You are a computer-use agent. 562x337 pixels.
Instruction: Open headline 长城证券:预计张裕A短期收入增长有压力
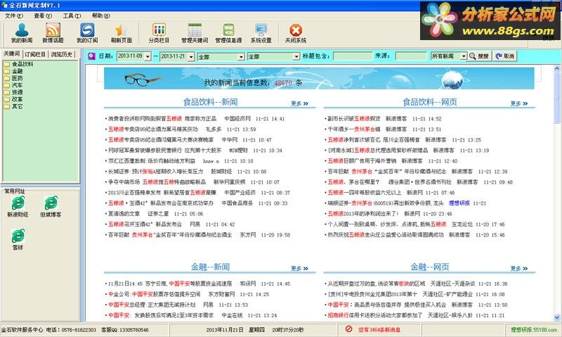point(155,172)
